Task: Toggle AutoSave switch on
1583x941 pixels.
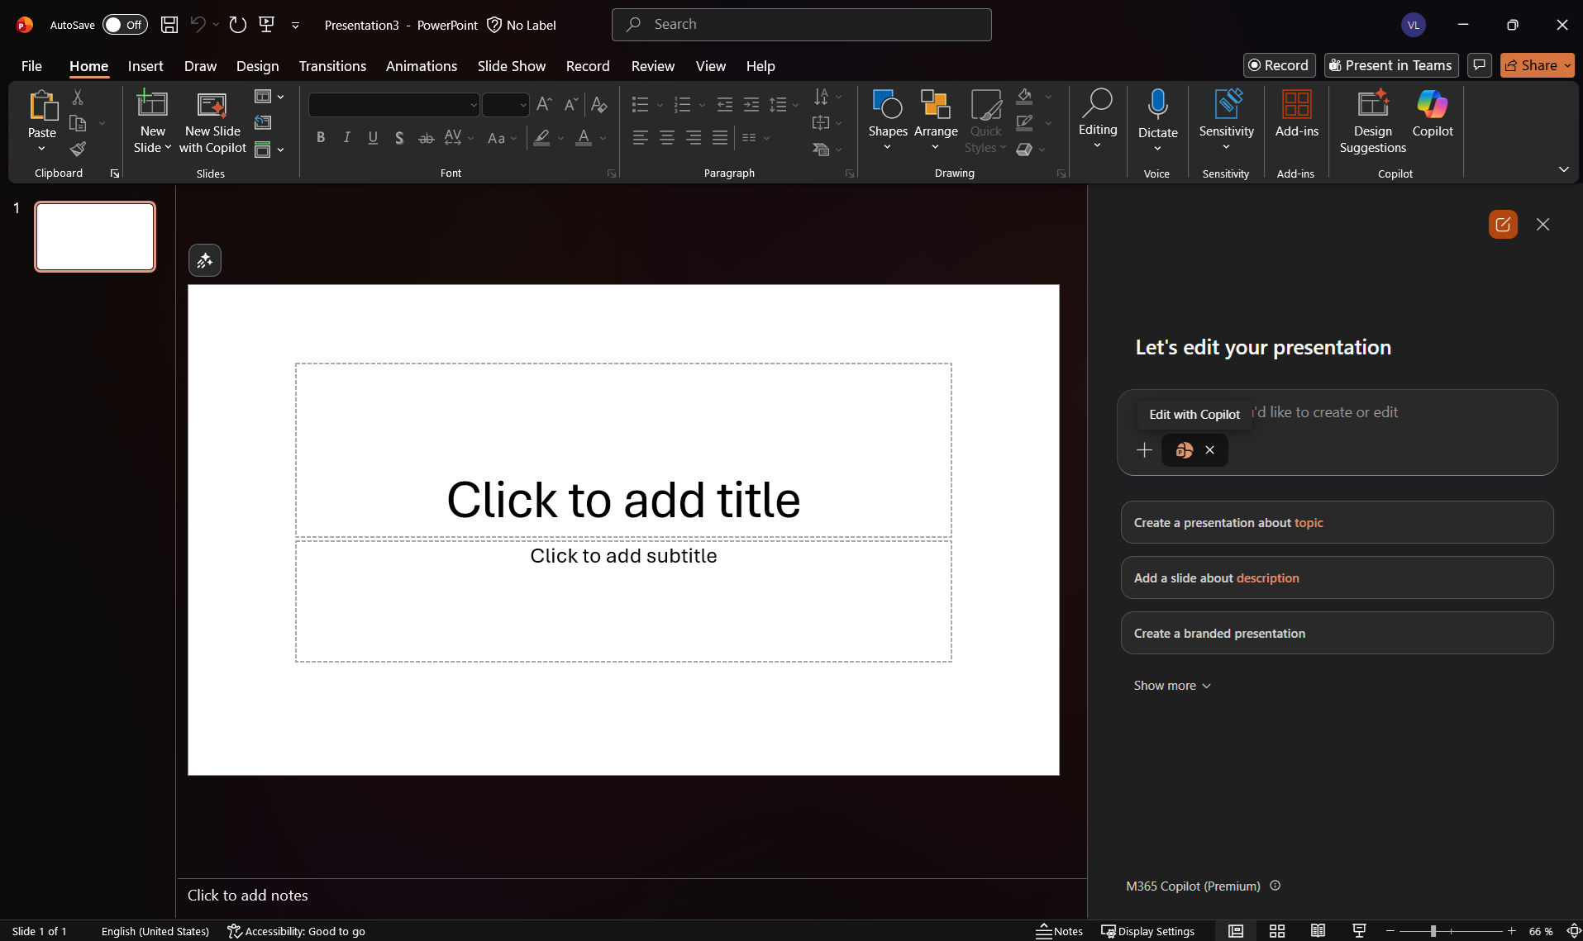Action: coord(125,25)
